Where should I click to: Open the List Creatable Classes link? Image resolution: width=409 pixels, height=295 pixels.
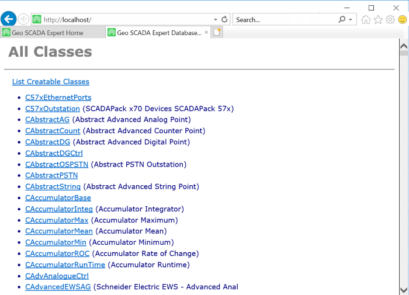tap(51, 82)
